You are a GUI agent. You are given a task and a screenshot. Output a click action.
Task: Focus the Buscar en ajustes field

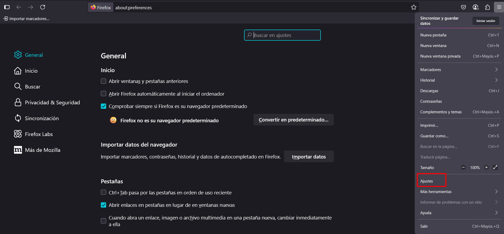[282, 35]
